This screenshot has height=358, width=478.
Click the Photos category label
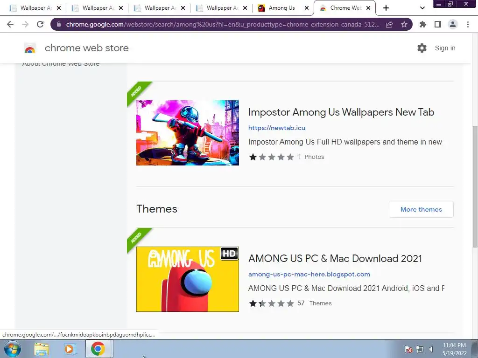[x=314, y=157]
